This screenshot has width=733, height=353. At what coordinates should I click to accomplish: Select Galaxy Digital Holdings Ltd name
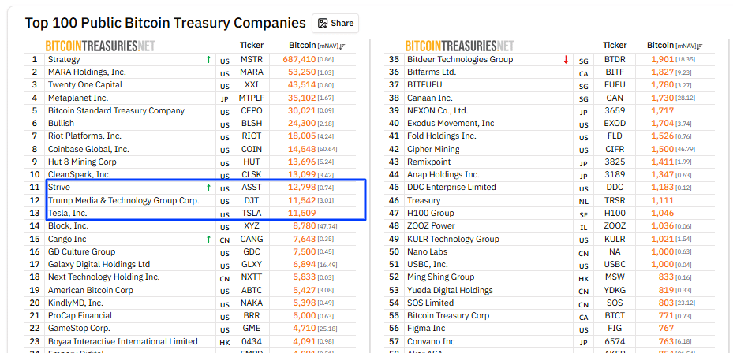tap(99, 264)
